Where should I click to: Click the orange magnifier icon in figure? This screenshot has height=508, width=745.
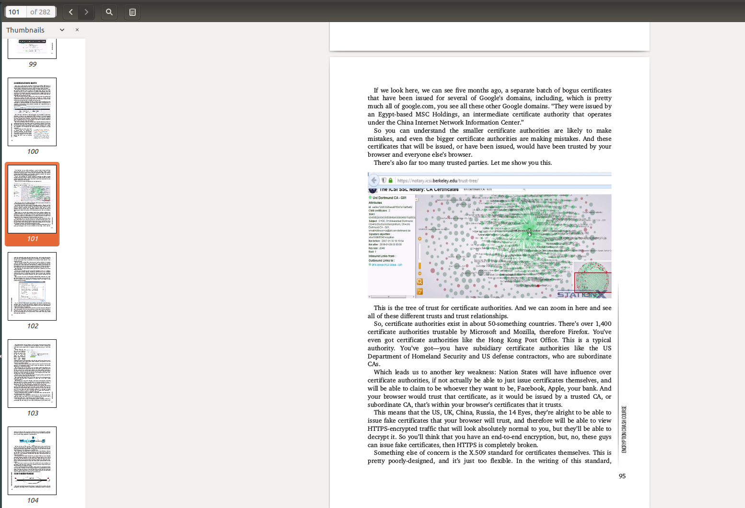pos(419,282)
